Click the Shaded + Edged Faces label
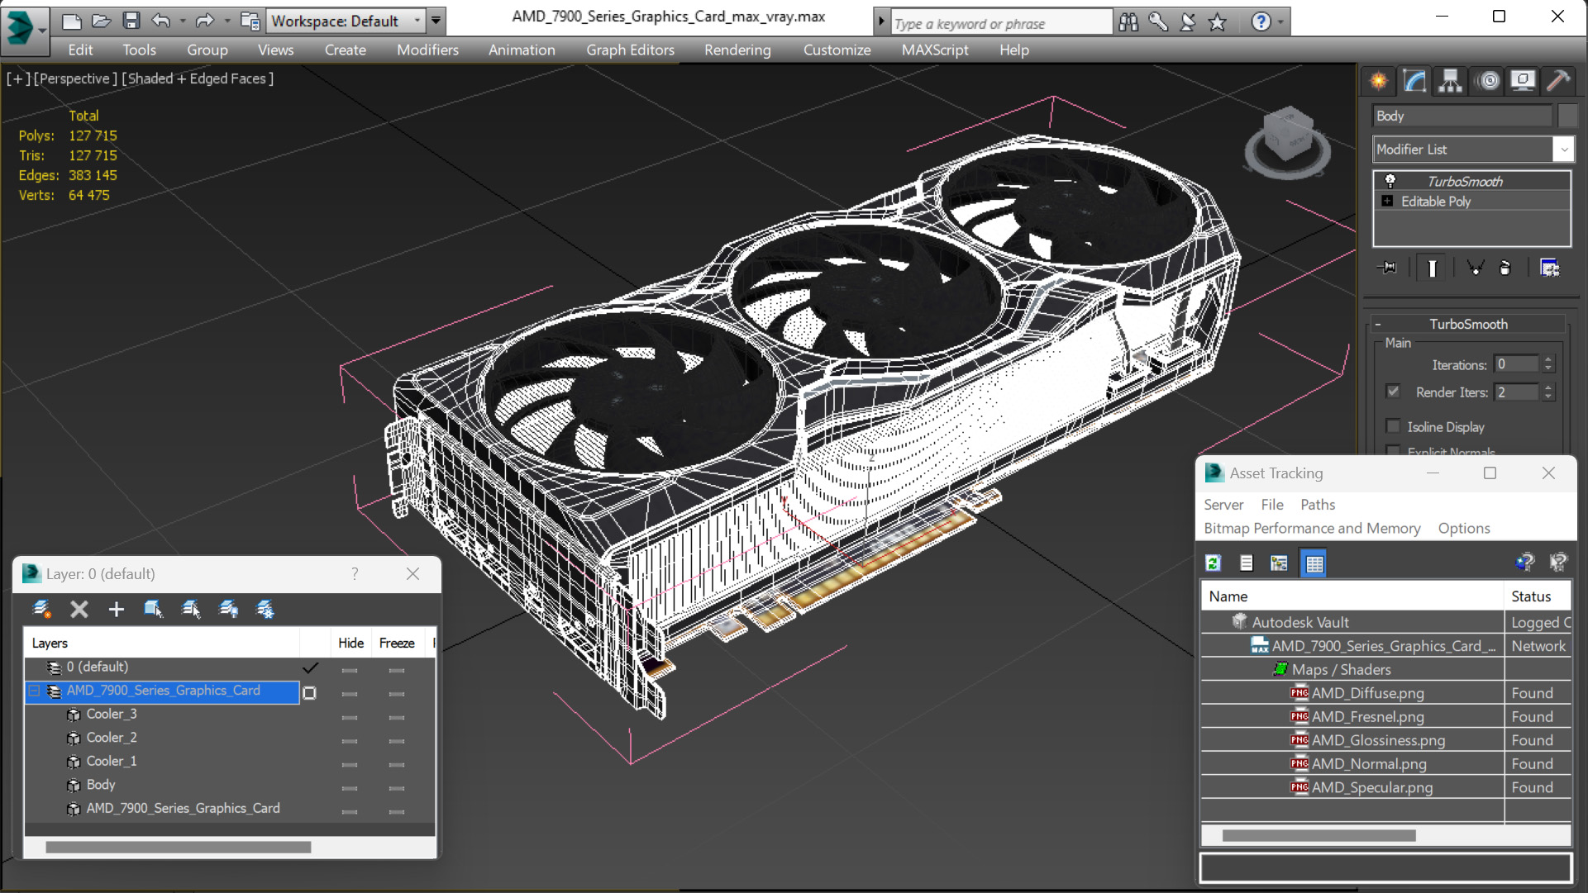This screenshot has width=1588, height=893. point(198,78)
